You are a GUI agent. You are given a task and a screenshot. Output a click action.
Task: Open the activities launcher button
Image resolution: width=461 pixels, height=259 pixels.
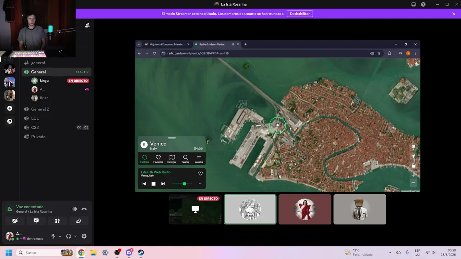pyautogui.click(x=57, y=221)
